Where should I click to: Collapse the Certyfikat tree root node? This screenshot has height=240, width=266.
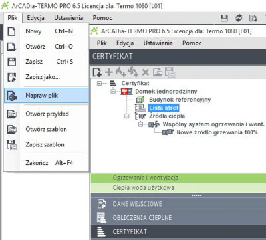pos(99,84)
